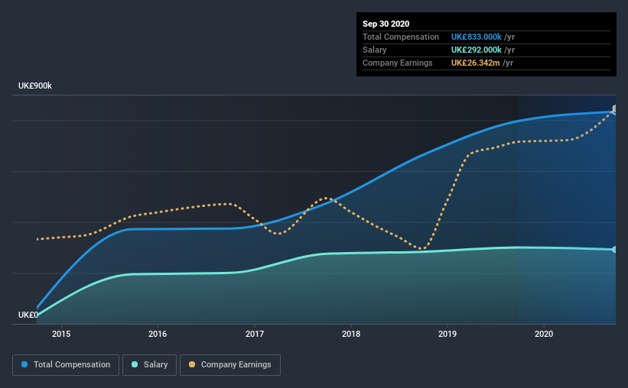
Task: Click the UK£0 y-axis label
Action: (x=28, y=315)
